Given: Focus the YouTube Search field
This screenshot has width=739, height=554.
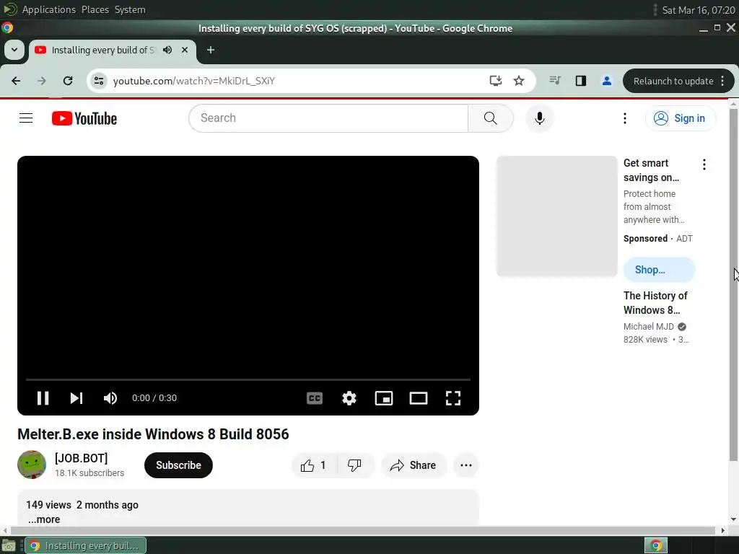Looking at the screenshot, I should [328, 118].
